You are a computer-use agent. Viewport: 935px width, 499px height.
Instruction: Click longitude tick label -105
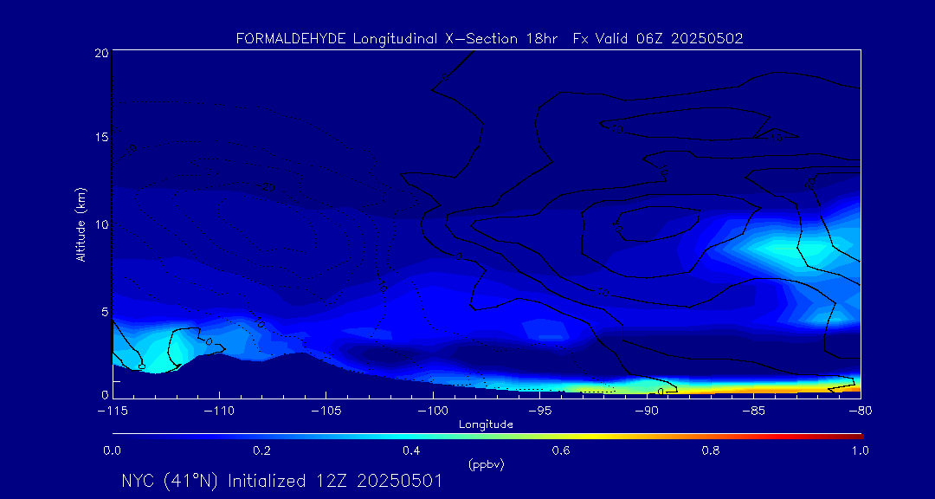[326, 412]
